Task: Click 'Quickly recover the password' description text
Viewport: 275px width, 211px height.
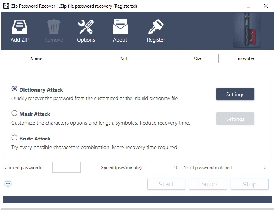Action: click(x=95, y=99)
